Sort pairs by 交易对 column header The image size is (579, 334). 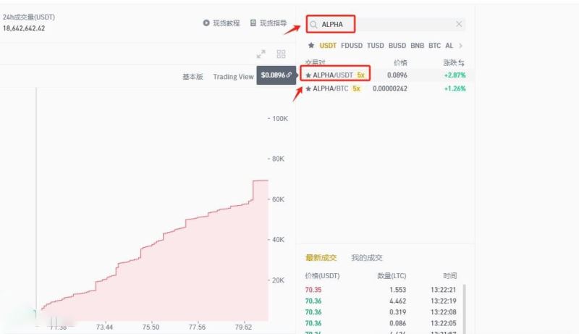(x=316, y=63)
